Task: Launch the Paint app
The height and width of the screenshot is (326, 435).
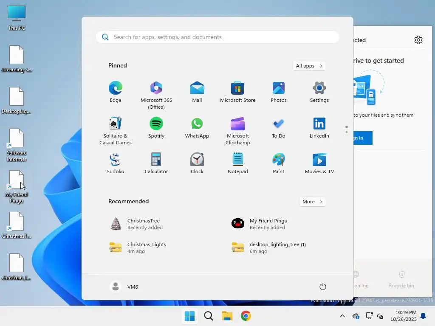Action: [x=279, y=163]
